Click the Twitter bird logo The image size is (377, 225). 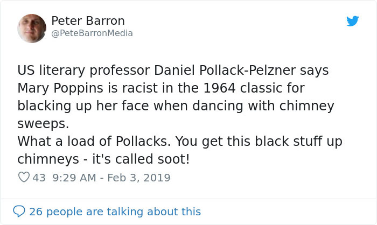pos(352,21)
